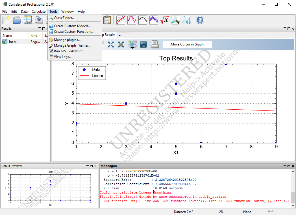Open the Calculate menu

coord(38,12)
